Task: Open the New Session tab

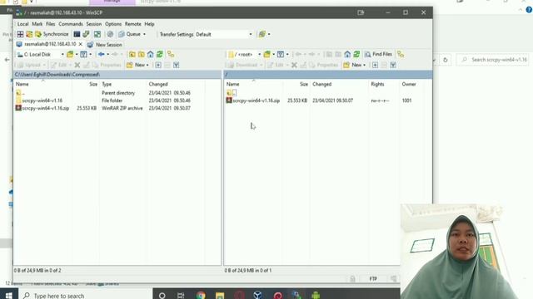Action: [x=105, y=44]
